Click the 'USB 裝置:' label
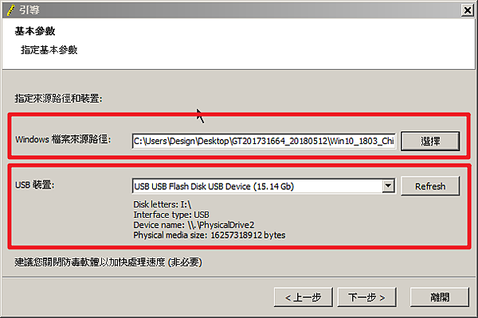Image resolution: width=478 pixels, height=318 pixels. [34, 184]
